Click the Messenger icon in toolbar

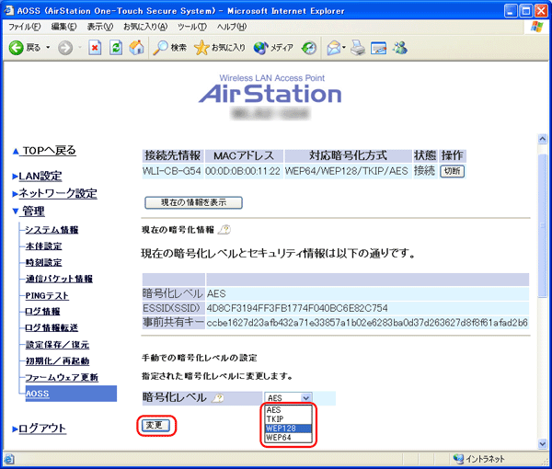[400, 48]
